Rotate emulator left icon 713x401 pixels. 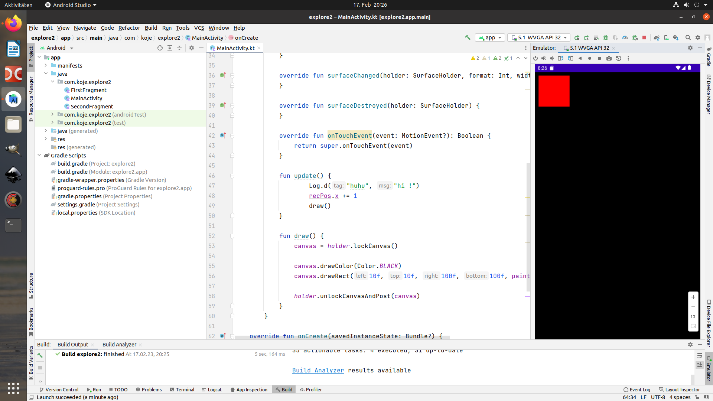(x=561, y=58)
